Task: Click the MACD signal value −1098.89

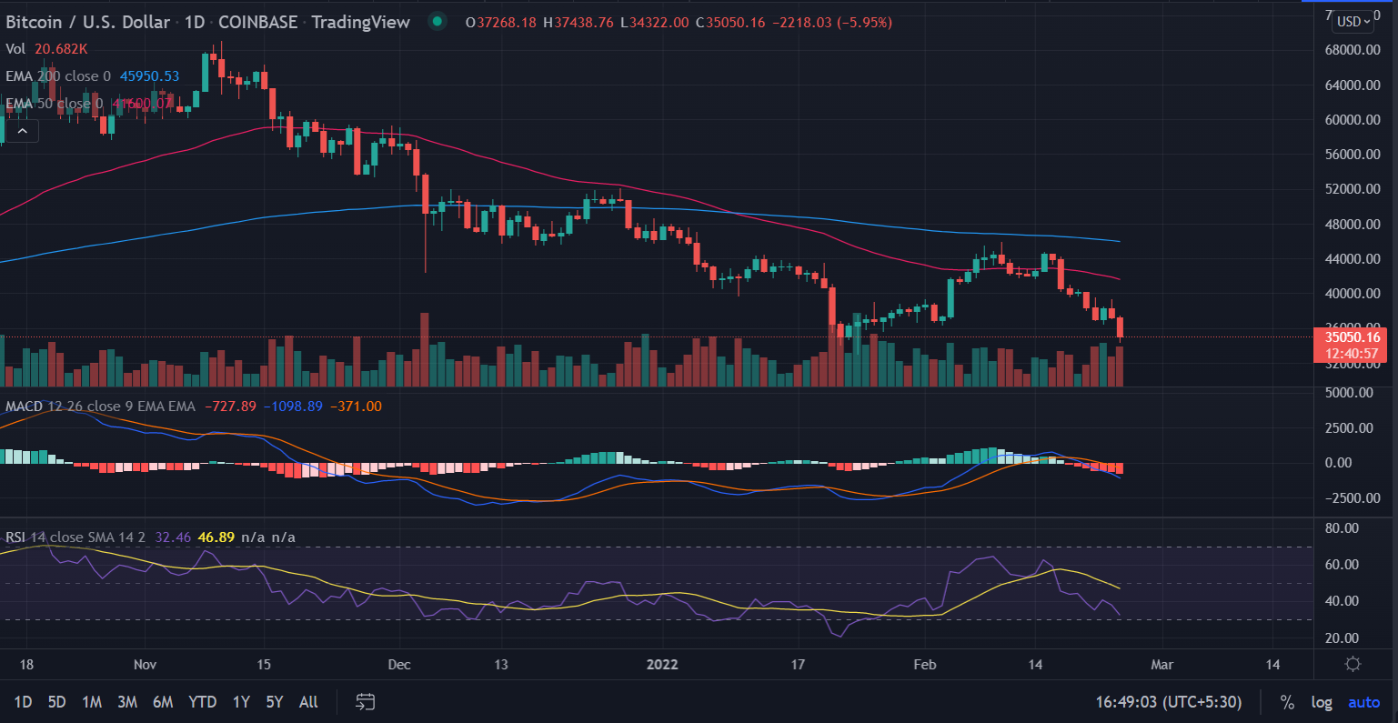Action: [293, 407]
